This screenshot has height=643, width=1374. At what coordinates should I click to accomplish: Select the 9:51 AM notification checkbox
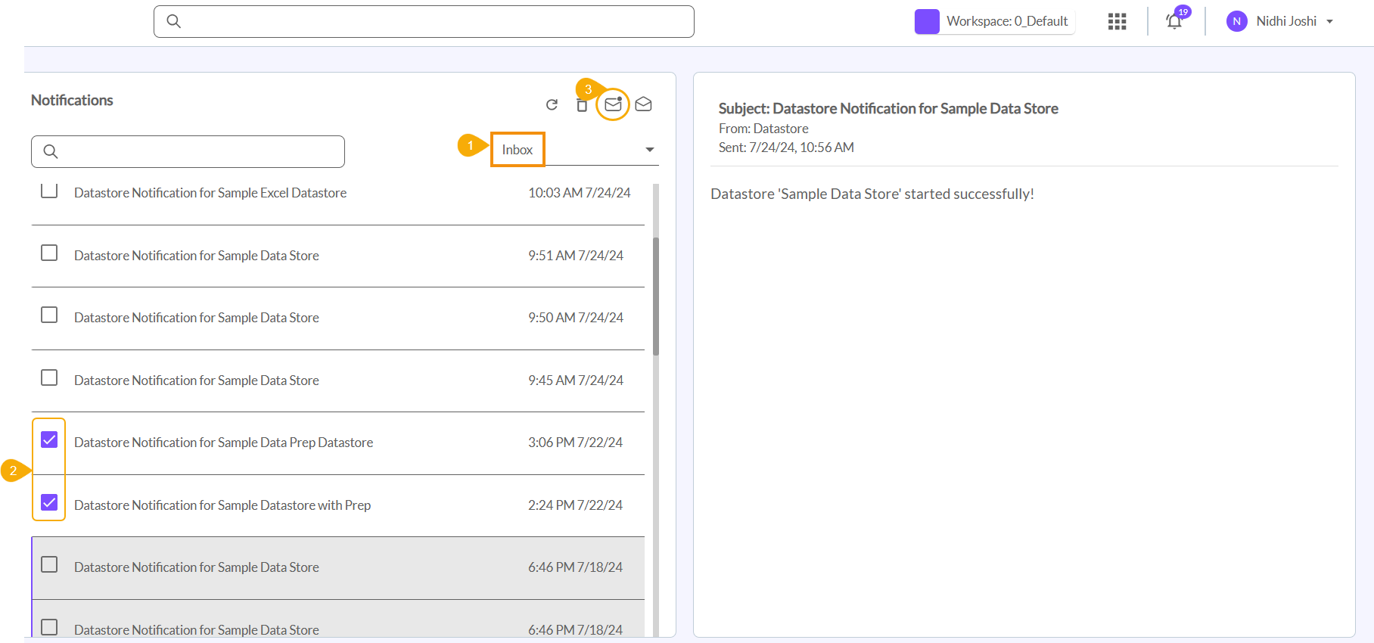[49, 253]
